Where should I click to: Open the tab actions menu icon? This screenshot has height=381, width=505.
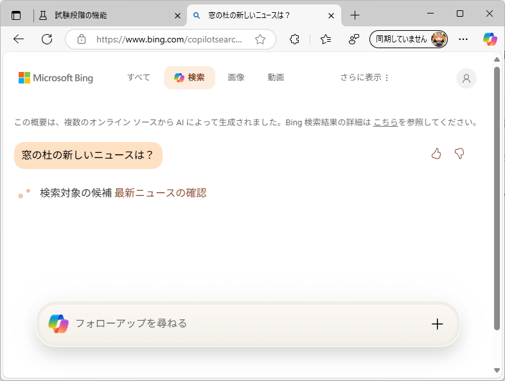click(16, 15)
